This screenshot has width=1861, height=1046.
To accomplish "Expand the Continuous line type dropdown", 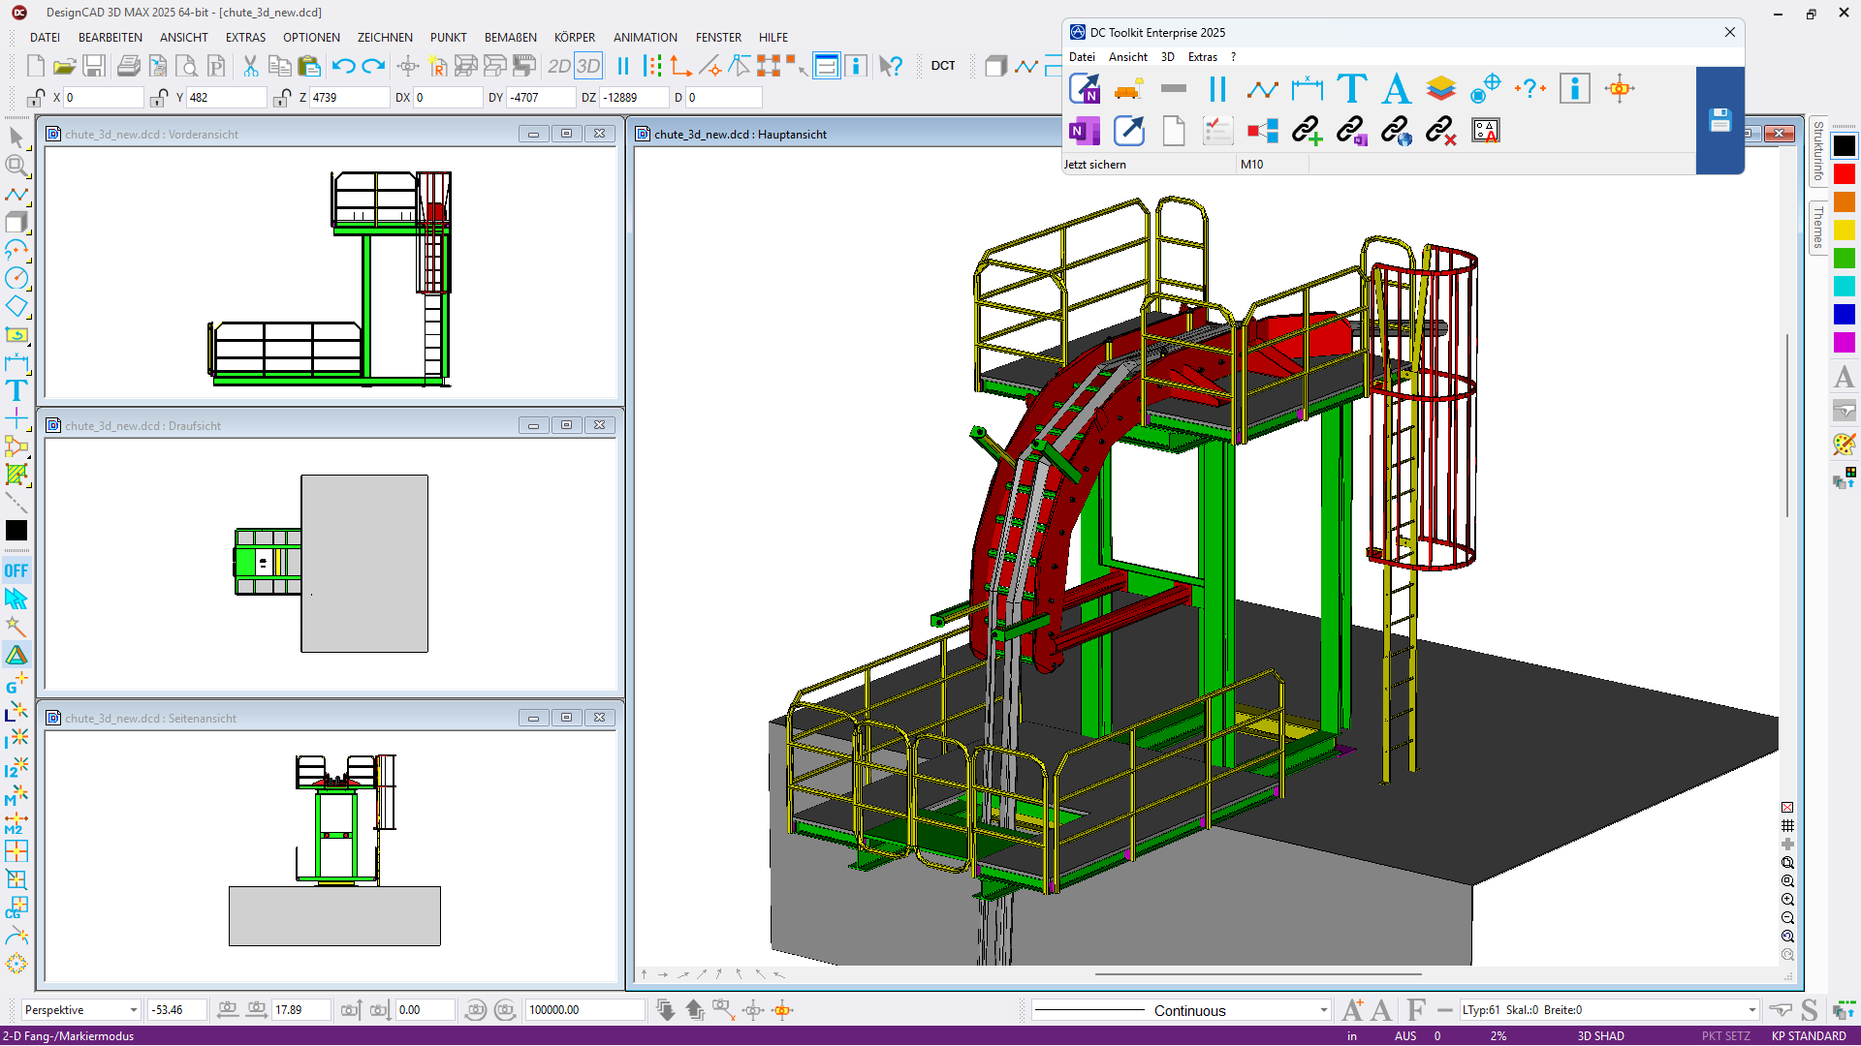I will click(x=1323, y=1010).
